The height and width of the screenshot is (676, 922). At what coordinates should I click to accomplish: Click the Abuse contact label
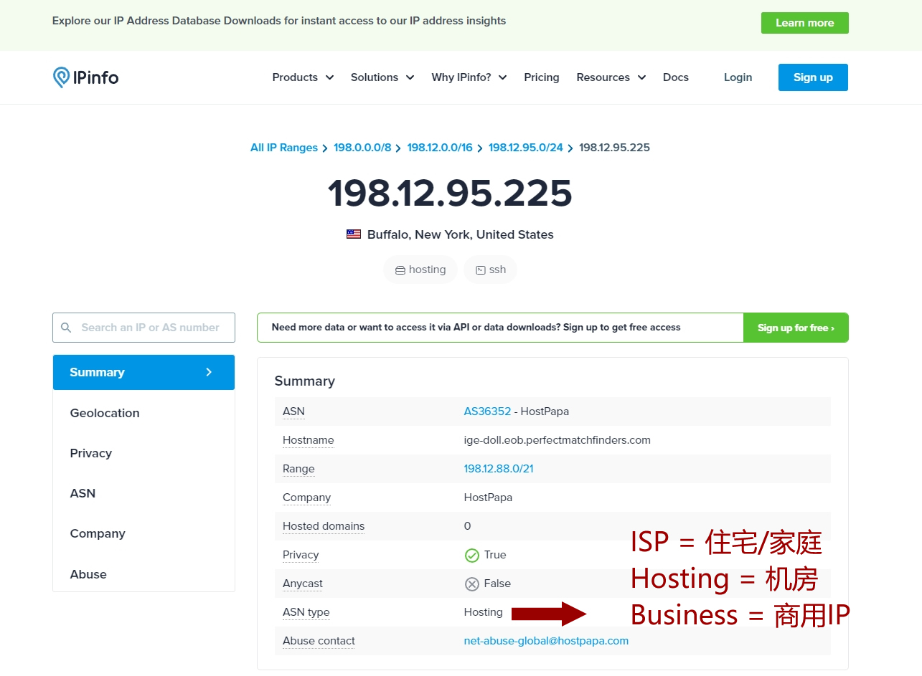point(319,641)
